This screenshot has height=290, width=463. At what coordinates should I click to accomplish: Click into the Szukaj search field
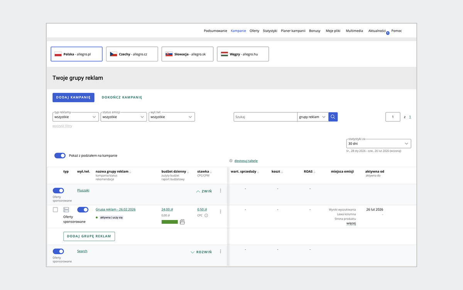click(x=265, y=117)
